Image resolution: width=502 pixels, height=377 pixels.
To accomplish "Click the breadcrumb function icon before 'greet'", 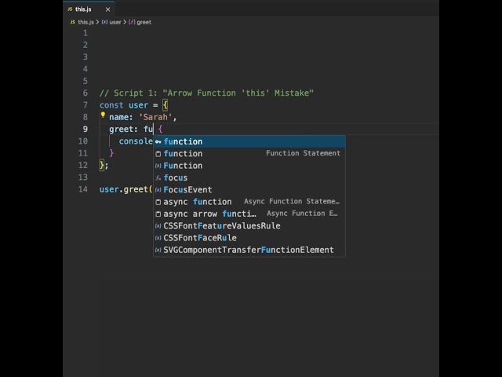I will [132, 22].
